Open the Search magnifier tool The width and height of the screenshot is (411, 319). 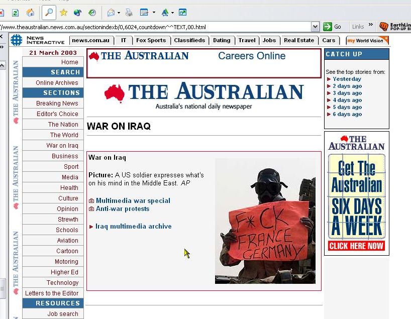tap(49, 13)
